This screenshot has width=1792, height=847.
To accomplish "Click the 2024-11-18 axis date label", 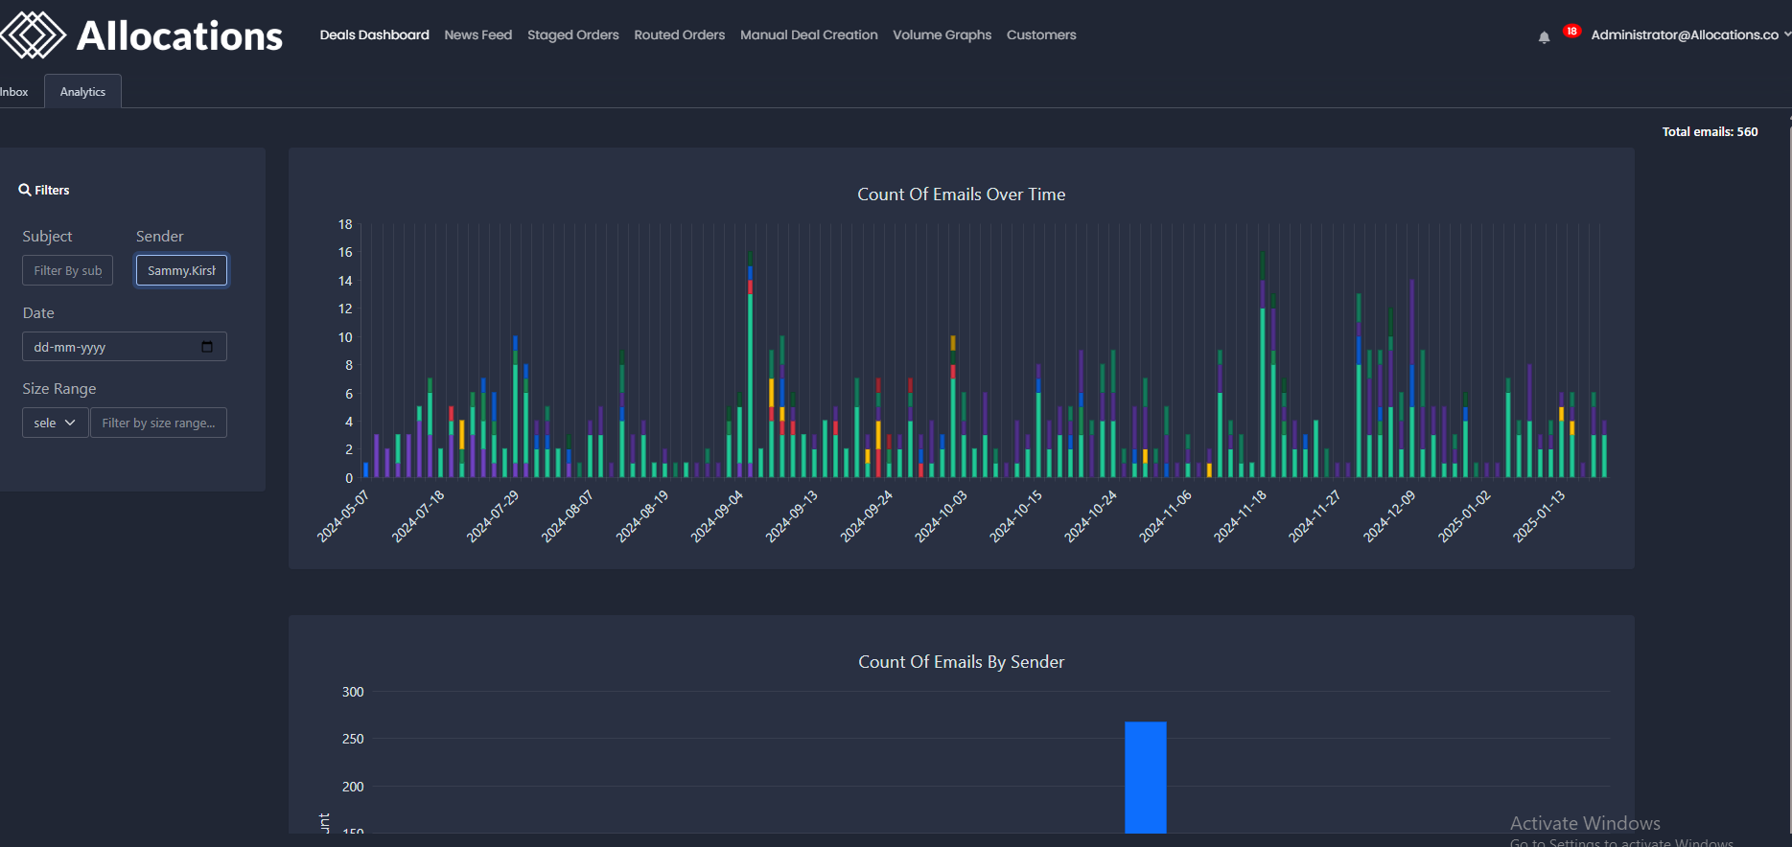I will click(1240, 516).
